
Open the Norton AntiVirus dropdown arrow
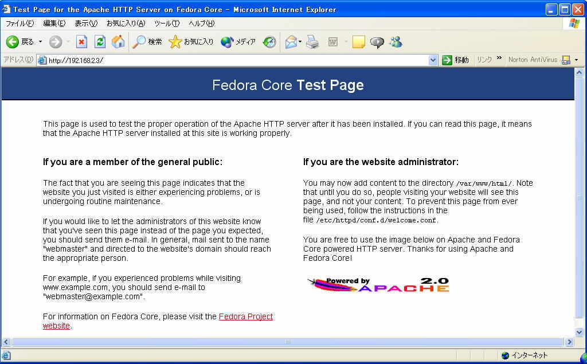tap(577, 60)
